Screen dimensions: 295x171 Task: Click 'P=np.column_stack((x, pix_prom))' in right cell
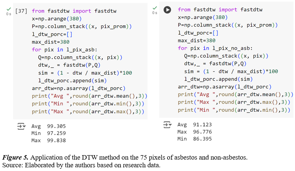click(228, 25)
